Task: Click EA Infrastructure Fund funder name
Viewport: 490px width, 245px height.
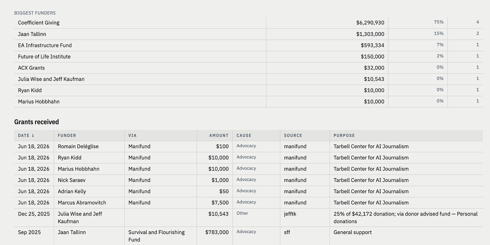Action: pos(45,45)
